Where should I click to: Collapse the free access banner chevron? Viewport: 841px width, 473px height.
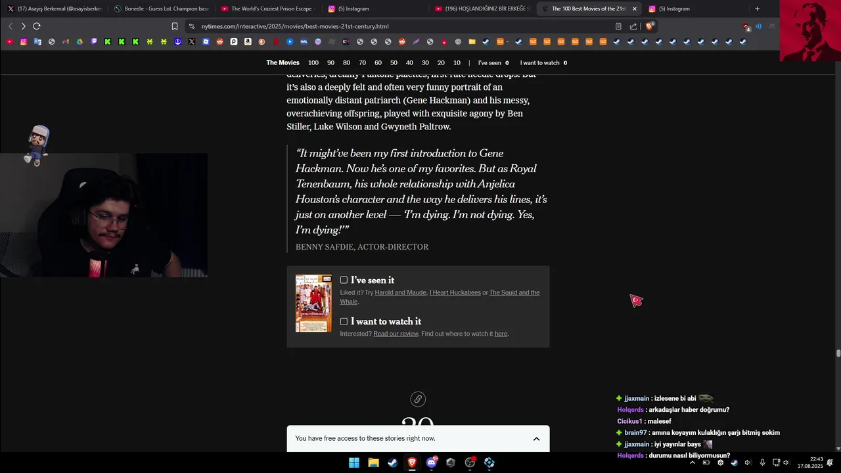pos(536,439)
